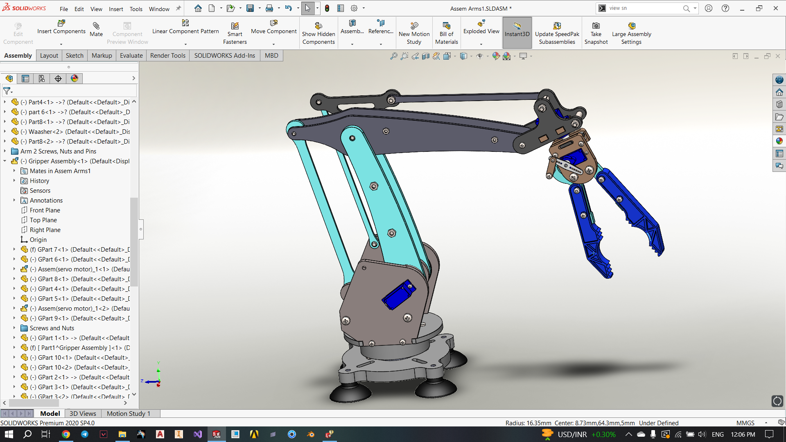Switch to the Evaluate tab
This screenshot has width=786, height=442.
click(131, 56)
